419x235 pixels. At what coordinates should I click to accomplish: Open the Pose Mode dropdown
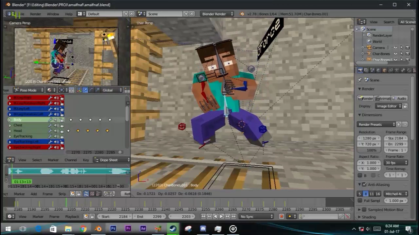coord(28,90)
